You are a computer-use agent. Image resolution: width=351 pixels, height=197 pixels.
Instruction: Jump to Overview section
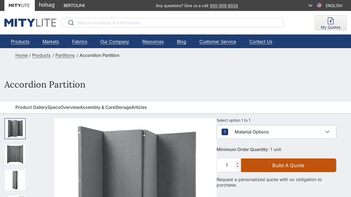point(70,107)
